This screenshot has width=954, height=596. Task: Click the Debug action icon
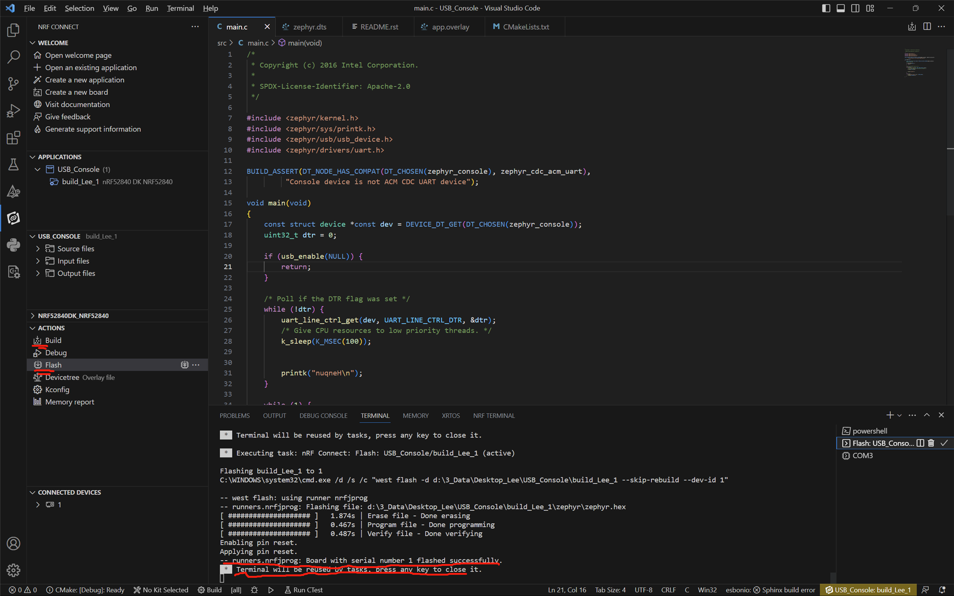pos(37,352)
